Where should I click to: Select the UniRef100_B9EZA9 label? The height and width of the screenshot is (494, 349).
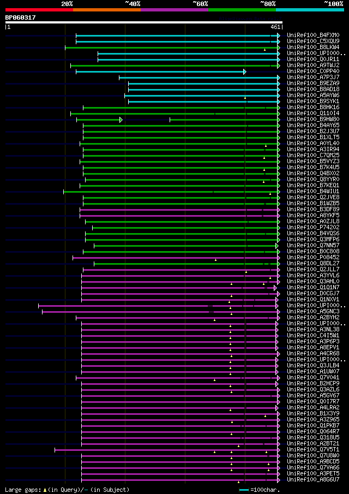tap(313, 83)
